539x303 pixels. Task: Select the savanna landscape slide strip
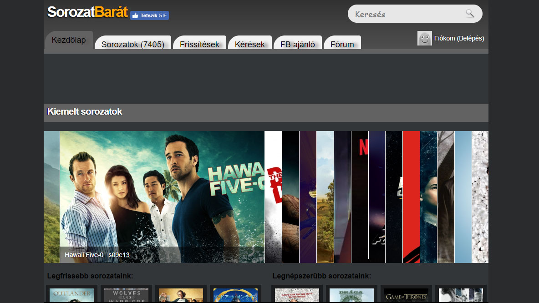coord(325,197)
